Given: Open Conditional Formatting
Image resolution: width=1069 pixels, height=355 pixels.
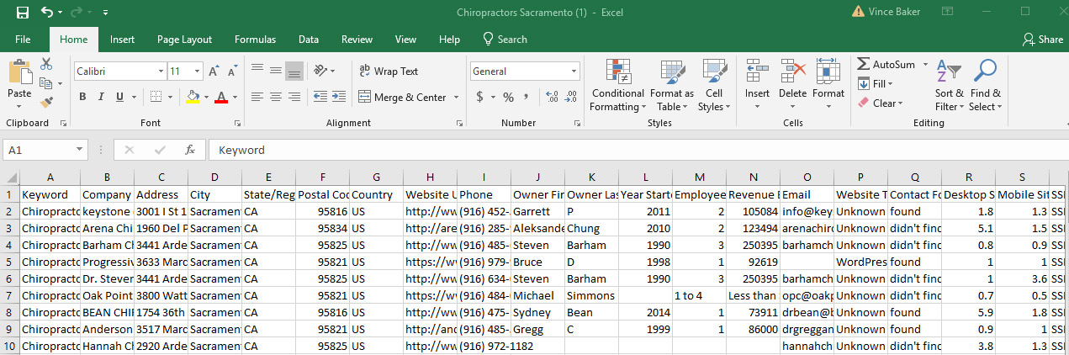Looking at the screenshot, I should point(618,86).
